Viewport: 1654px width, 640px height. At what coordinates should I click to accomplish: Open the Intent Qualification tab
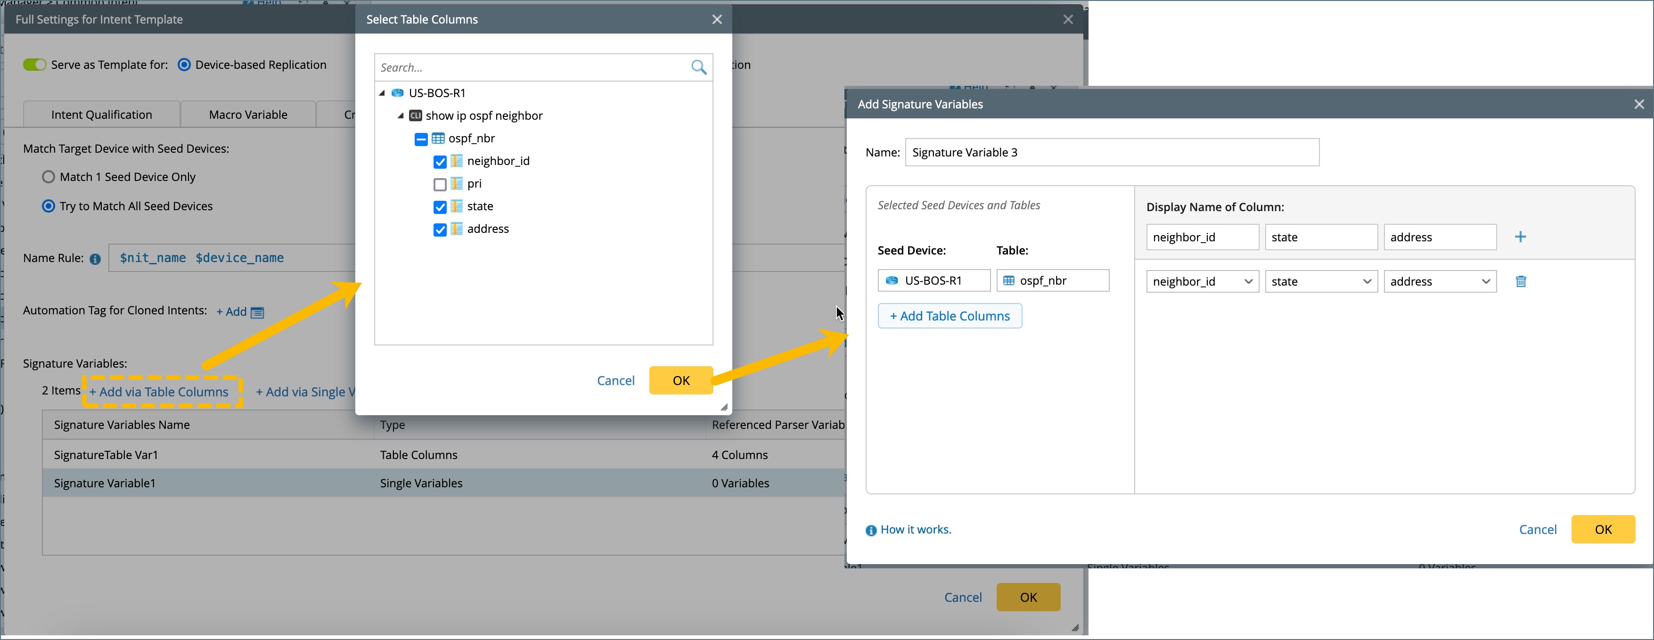(x=101, y=115)
